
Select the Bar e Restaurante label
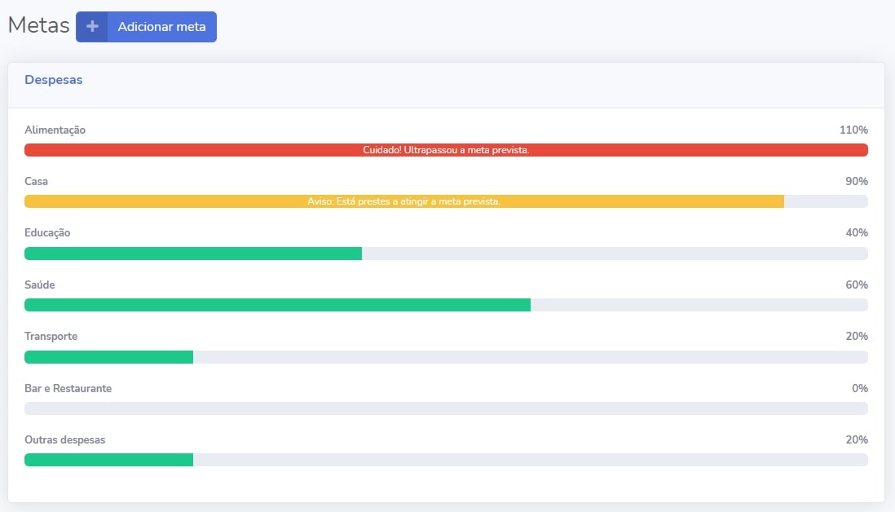tap(68, 389)
